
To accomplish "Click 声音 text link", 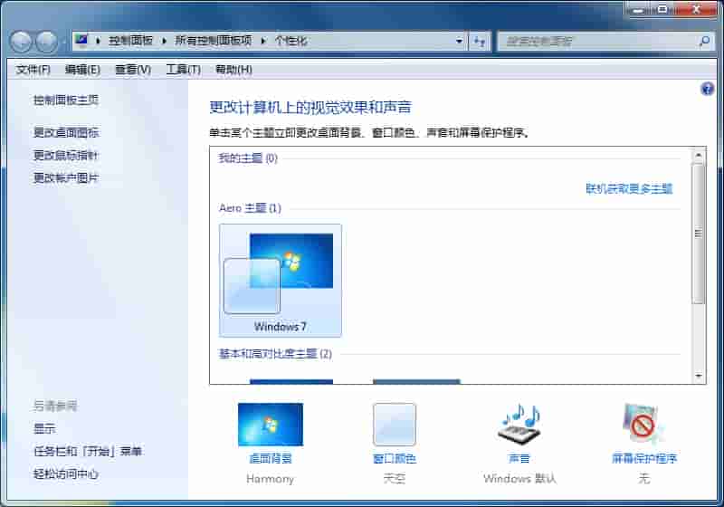I will pyautogui.click(x=519, y=458).
